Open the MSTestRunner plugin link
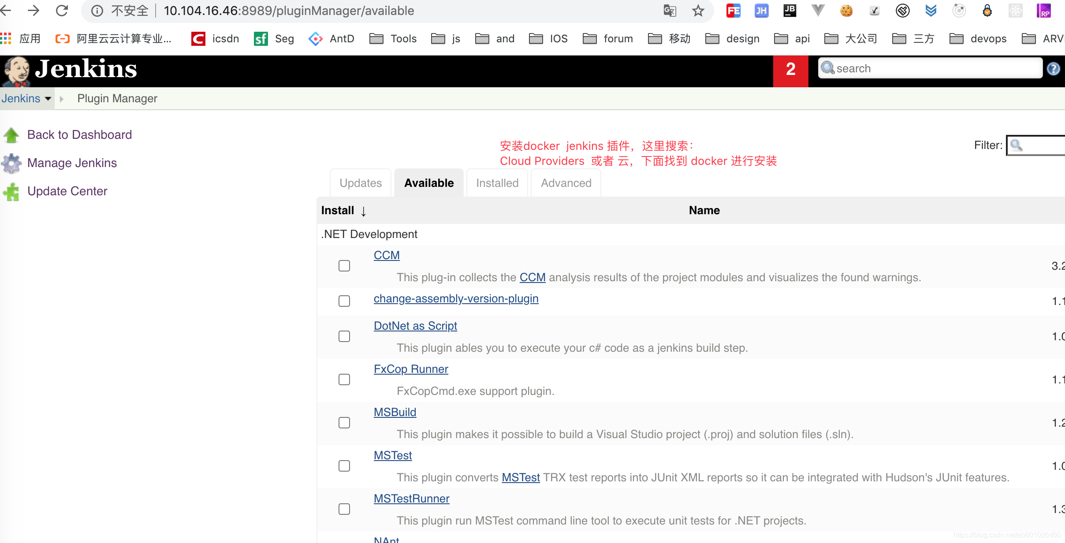The width and height of the screenshot is (1065, 543). click(x=412, y=499)
